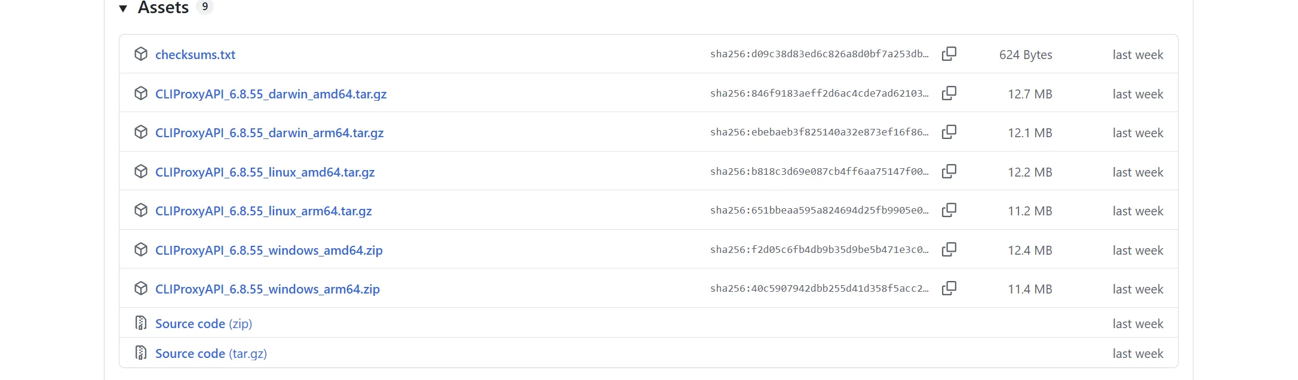1298x380 pixels.
Task: Copy sha256 for the windows_arm64 zip
Action: 949,289
